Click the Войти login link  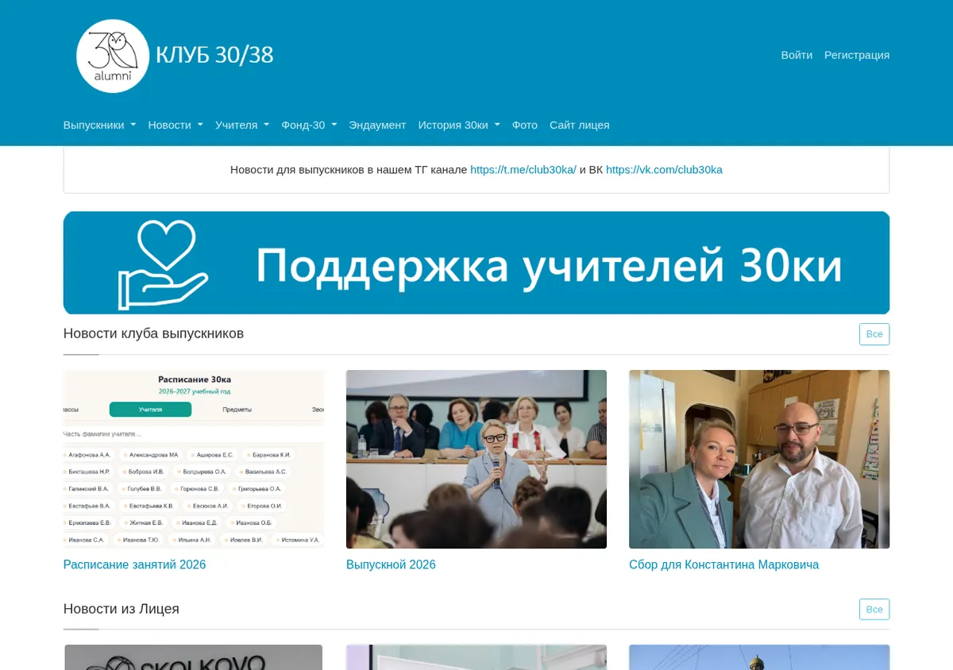click(797, 55)
